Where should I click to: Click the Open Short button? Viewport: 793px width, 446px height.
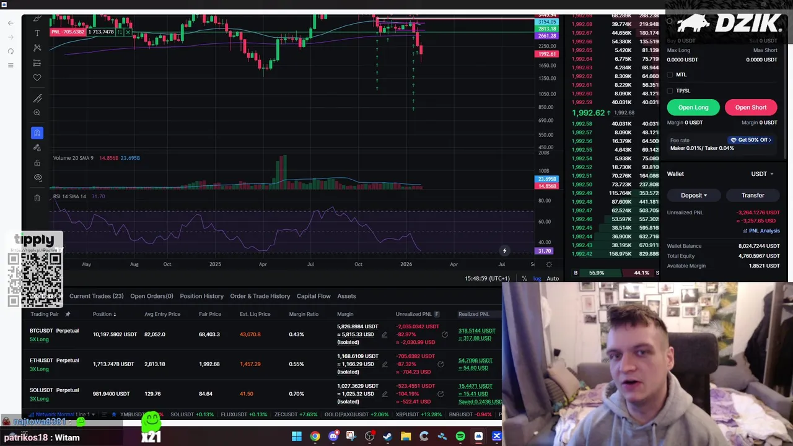751,108
